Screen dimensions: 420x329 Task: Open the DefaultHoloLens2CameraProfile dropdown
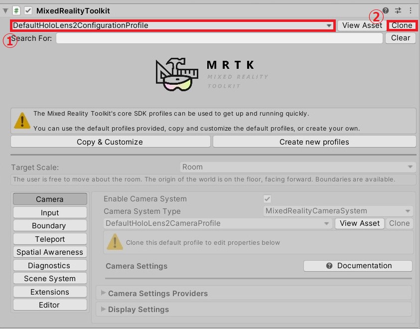pyautogui.click(x=218, y=223)
